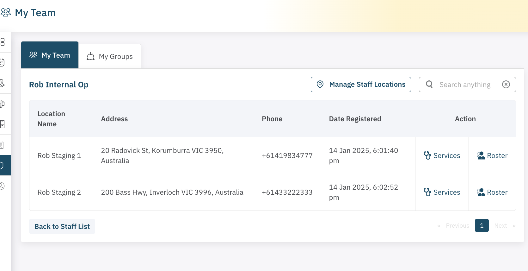
Task: Click Manage Staff Locations button
Action: 361,85
